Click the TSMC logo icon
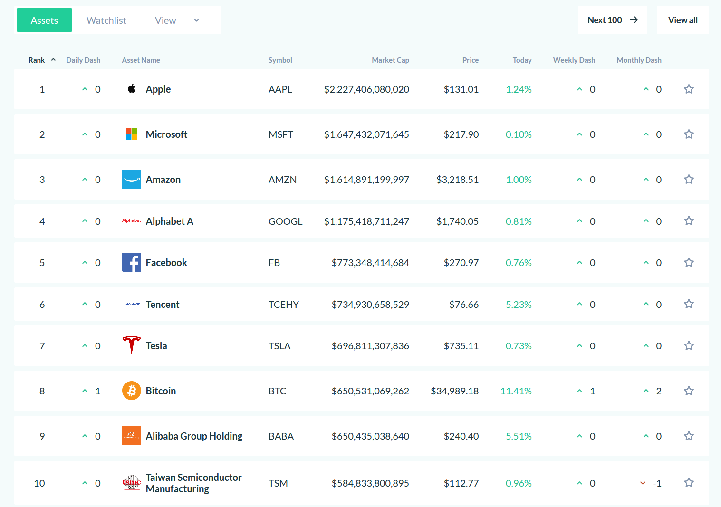721x507 pixels. (132, 483)
